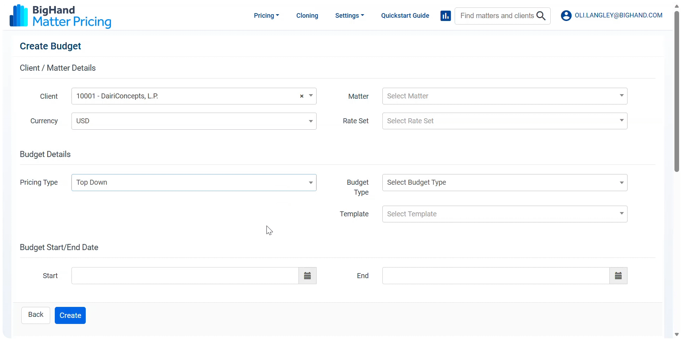This screenshot has width=683, height=341.
Task: Click the search magnifier icon
Action: pyautogui.click(x=541, y=16)
